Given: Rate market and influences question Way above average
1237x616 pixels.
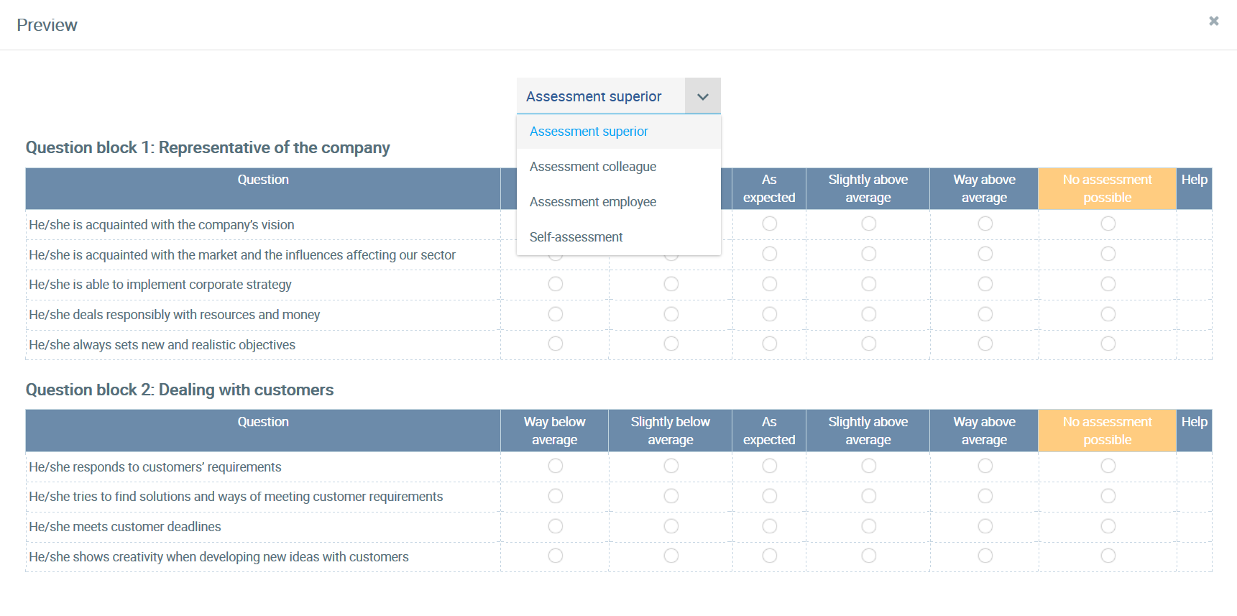Looking at the screenshot, I should [x=985, y=254].
